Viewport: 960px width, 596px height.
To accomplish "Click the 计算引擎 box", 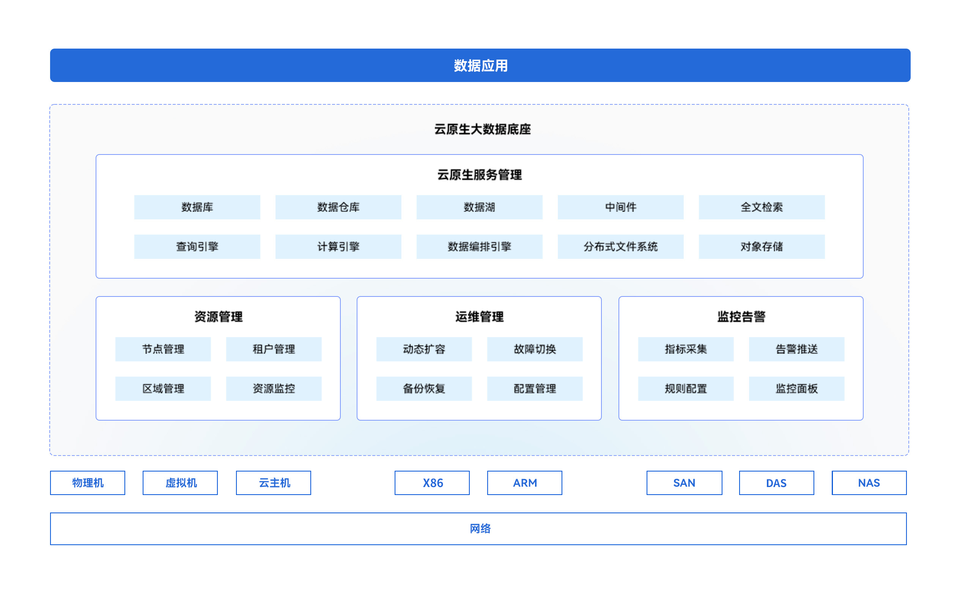I will pyautogui.click(x=338, y=246).
